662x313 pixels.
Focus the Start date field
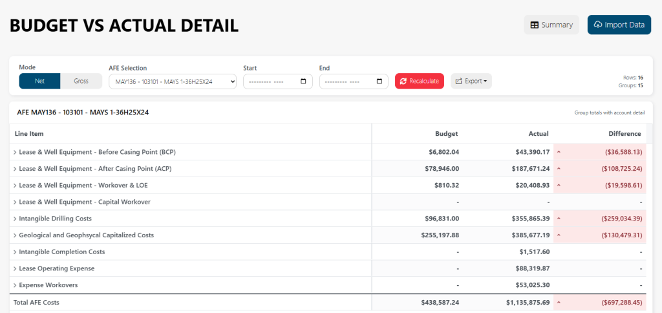tap(278, 81)
